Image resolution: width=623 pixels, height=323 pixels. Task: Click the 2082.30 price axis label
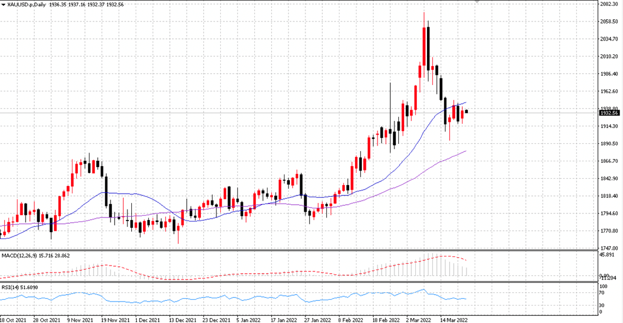point(609,4)
